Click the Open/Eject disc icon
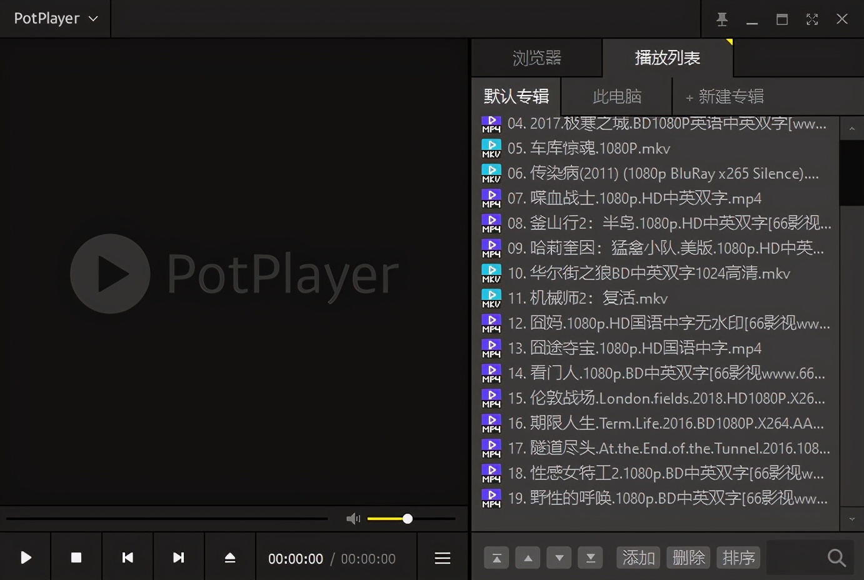The image size is (864, 580). click(x=229, y=557)
